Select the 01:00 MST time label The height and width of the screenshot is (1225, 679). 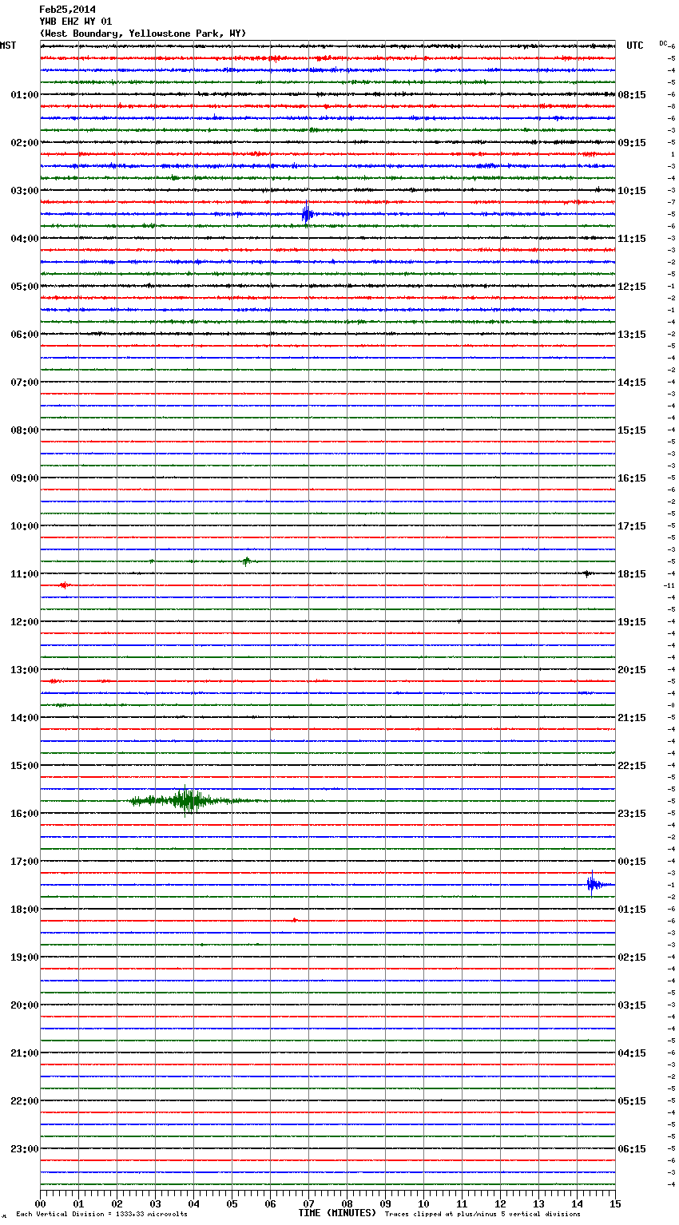pos(25,95)
